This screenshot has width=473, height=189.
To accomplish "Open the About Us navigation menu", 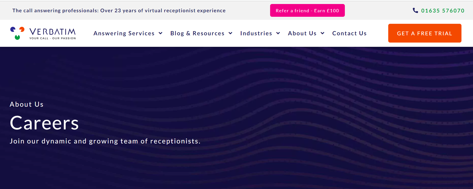I will pyautogui.click(x=302, y=33).
